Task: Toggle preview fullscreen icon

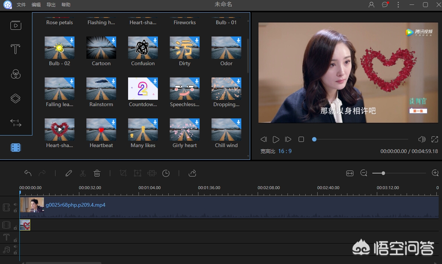Action: pos(435,139)
